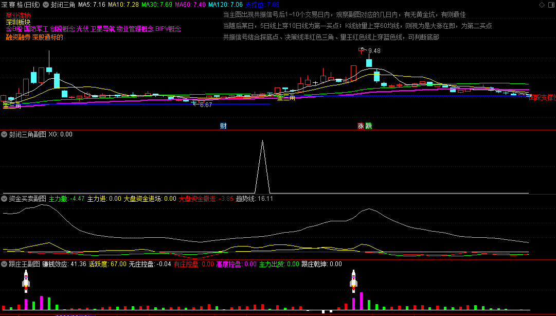The width and height of the screenshot is (556, 316).
Task: Click the 含B股 tag
Action: click(14, 29)
